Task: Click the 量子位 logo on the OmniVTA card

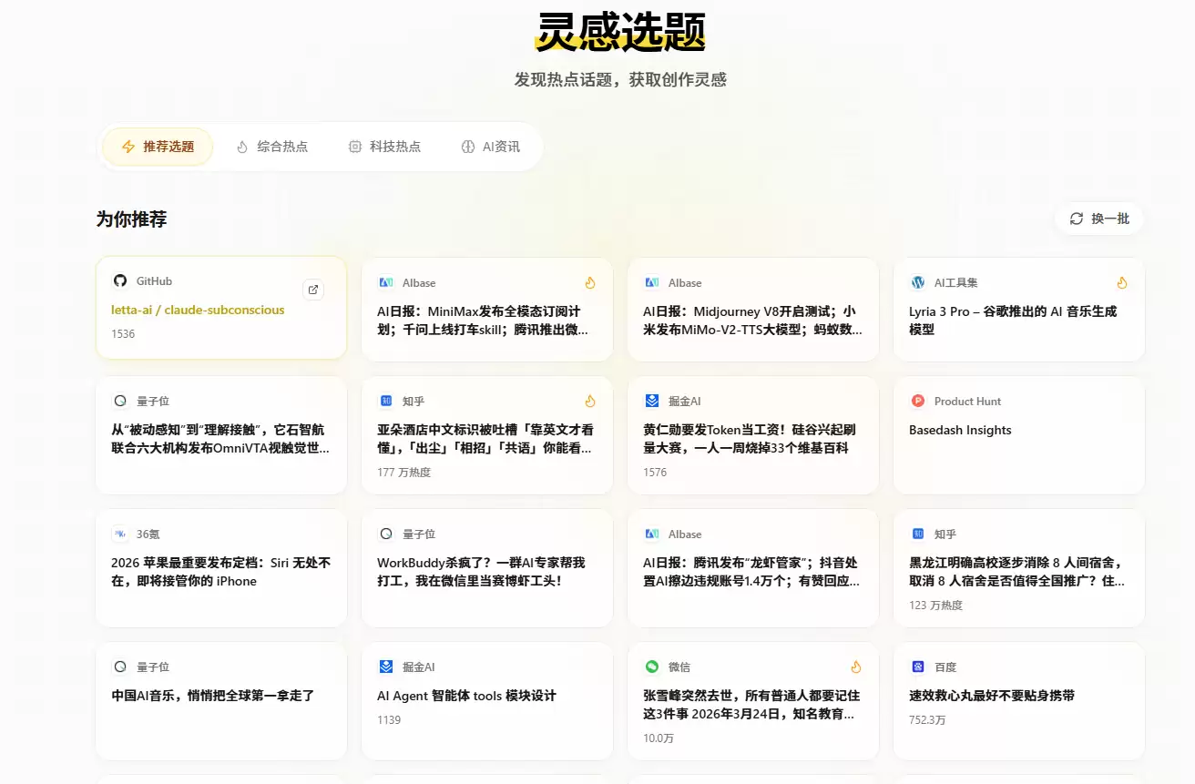Action: [119, 401]
